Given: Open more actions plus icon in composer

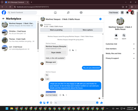Looking at the screenshot, I should (x=41, y=103).
